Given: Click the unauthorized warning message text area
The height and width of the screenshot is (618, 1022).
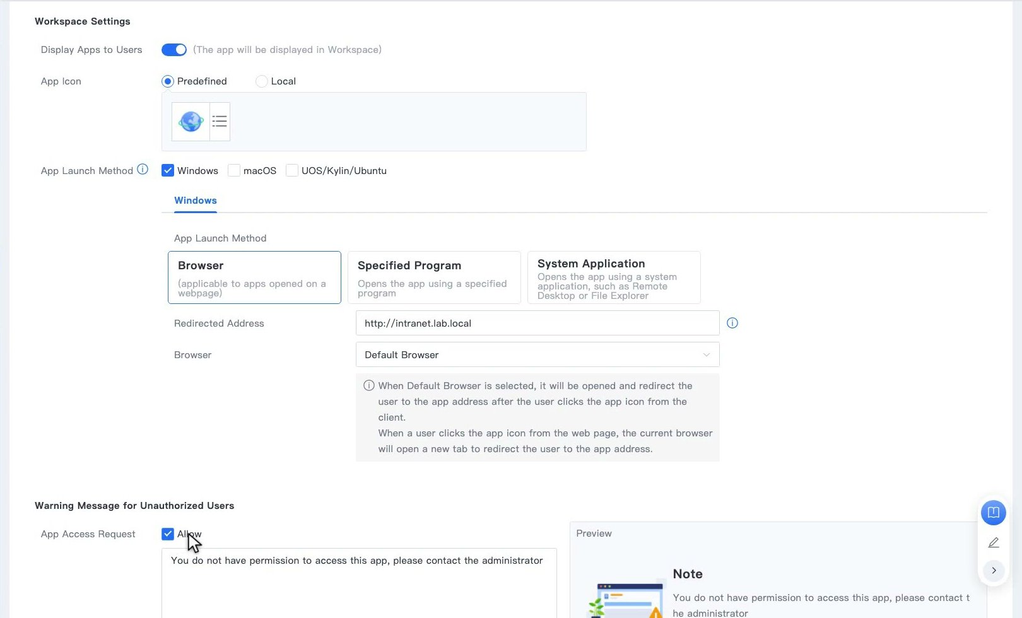Looking at the screenshot, I should [x=359, y=583].
